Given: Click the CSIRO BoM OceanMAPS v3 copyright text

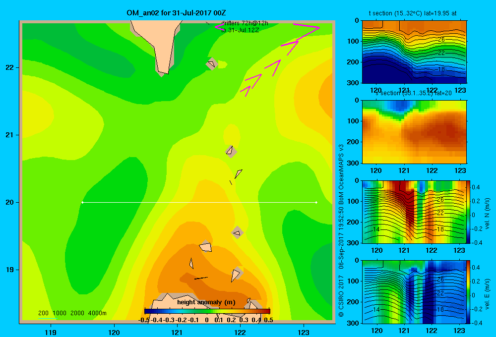Looking at the screenshot, I should (341, 230).
